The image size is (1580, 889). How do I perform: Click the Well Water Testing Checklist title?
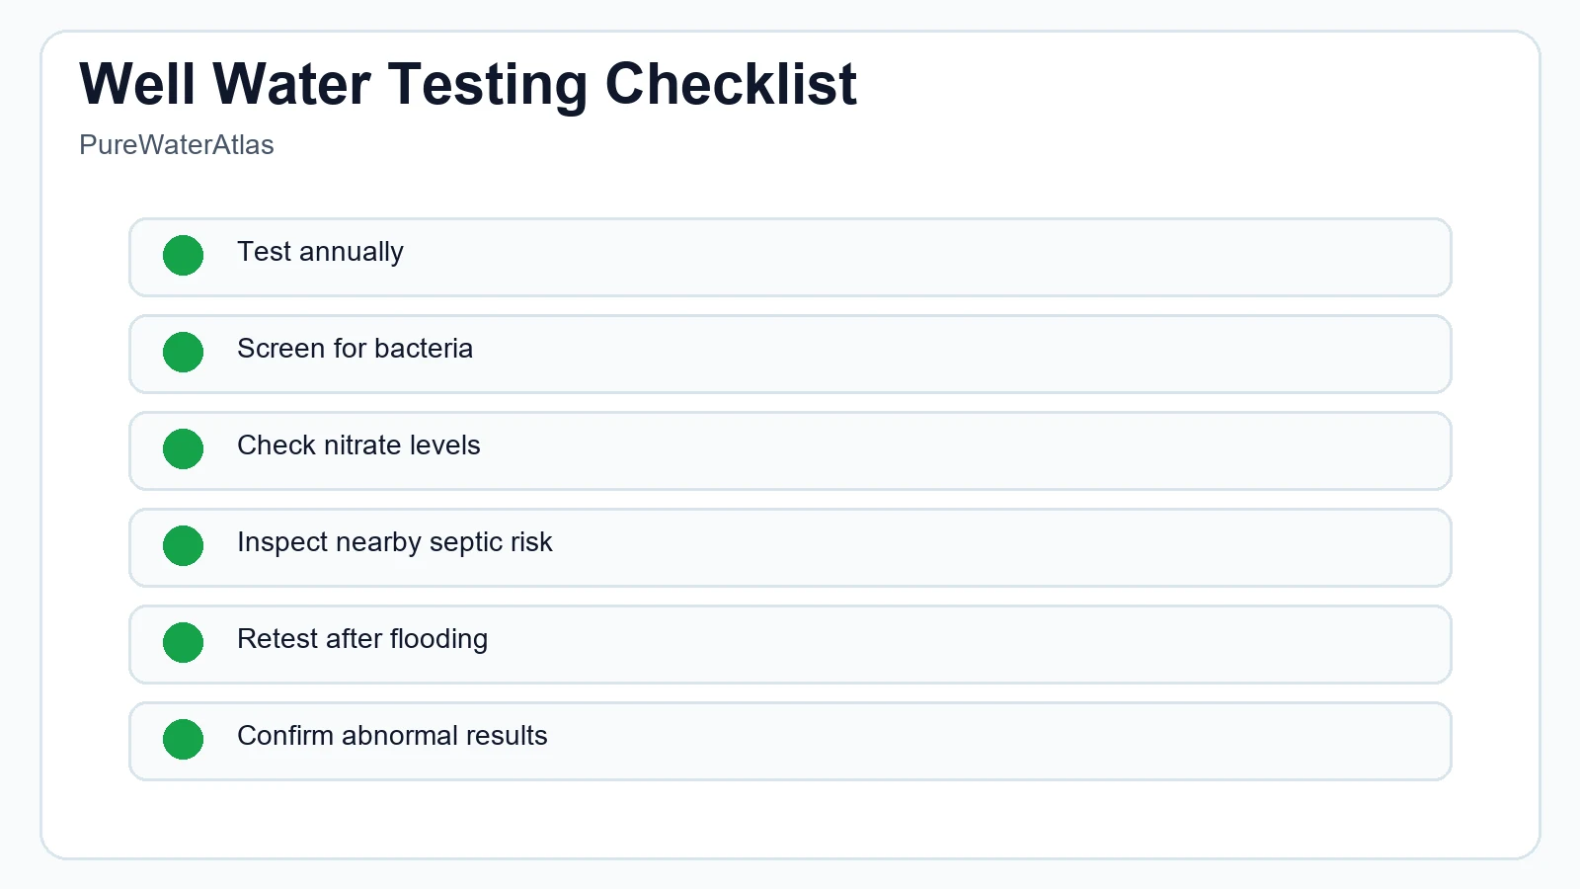[467, 84]
